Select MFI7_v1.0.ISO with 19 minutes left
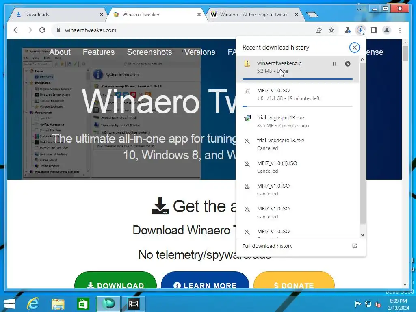This screenshot has width=416, height=312. pyautogui.click(x=297, y=95)
